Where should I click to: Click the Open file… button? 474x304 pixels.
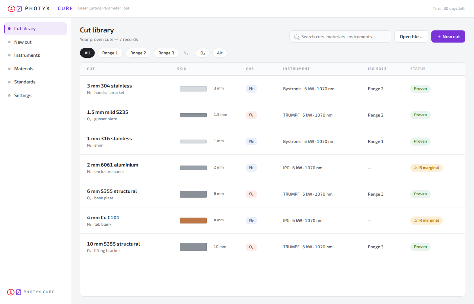pos(411,36)
